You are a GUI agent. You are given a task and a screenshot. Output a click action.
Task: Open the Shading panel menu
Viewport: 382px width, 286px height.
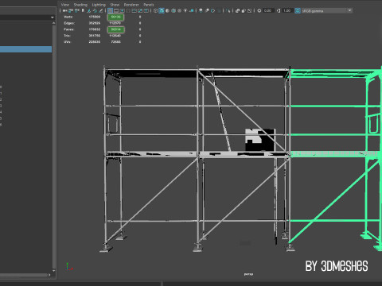(x=80, y=5)
